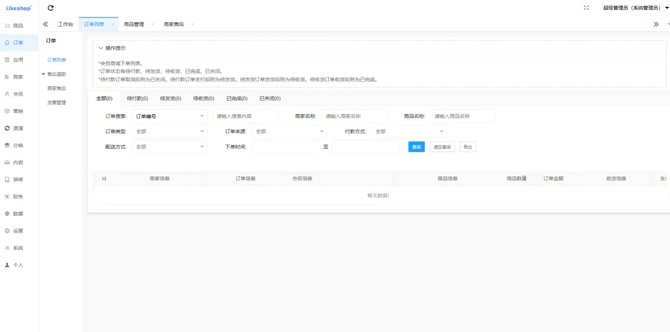Click the 商品信息 column header
This screenshot has width=670, height=332.
pyautogui.click(x=447, y=179)
